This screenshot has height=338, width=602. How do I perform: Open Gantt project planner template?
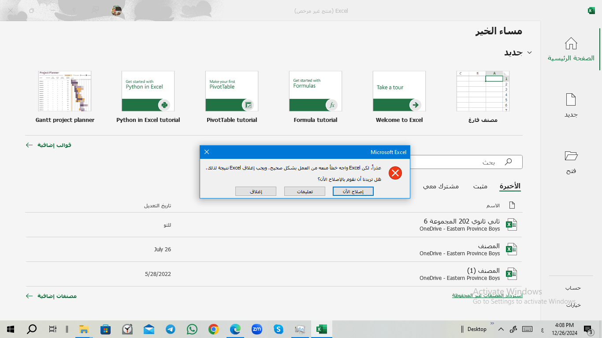click(x=65, y=91)
